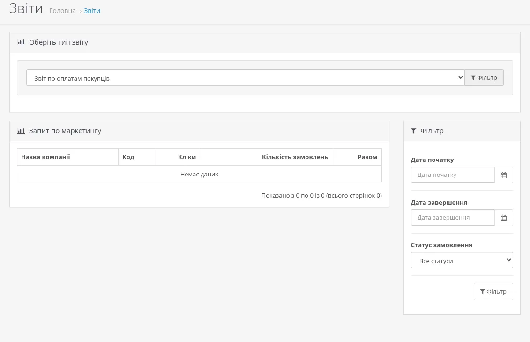530x342 pixels.
Task: Click funnel icon in Фільтр panel heading
Action: [x=413, y=131]
